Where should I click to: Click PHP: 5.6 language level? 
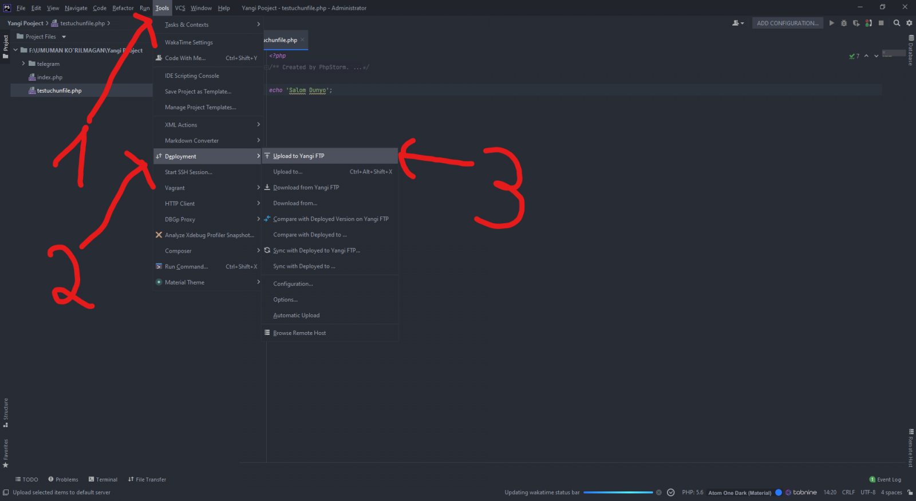tap(693, 492)
